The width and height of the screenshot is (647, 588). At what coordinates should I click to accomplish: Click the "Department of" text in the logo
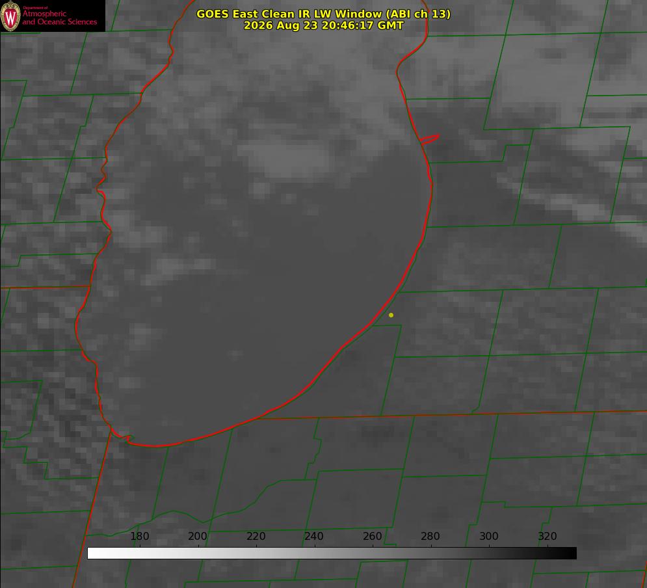coord(36,7)
